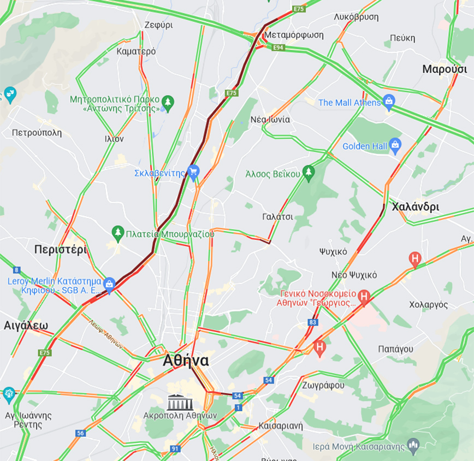This screenshot has width=474, height=461.
Task: Select the Γενικό Νοσοκομείο Αθηνών hospital marker
Action: (x=364, y=298)
